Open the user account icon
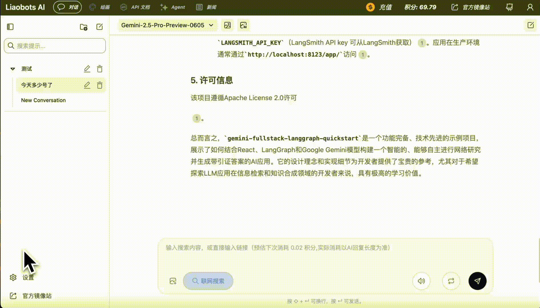This screenshot has width=540, height=308. click(x=530, y=7)
